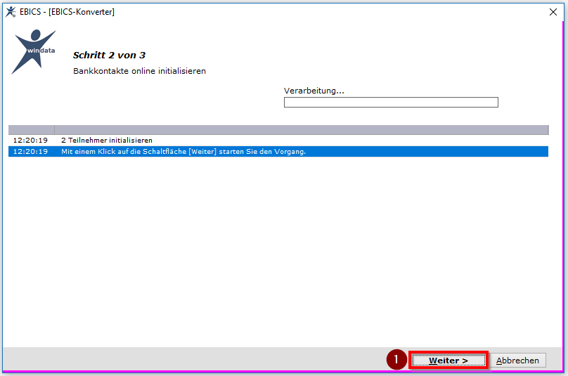568x376 pixels.
Task: Cancel the wizard with Abbrechen
Action: [517, 361]
